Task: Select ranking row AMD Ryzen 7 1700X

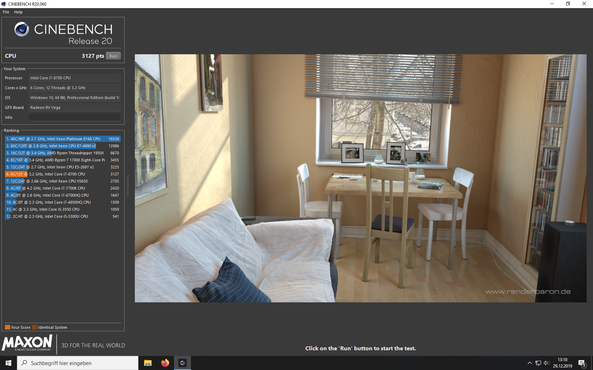Action: click(63, 160)
